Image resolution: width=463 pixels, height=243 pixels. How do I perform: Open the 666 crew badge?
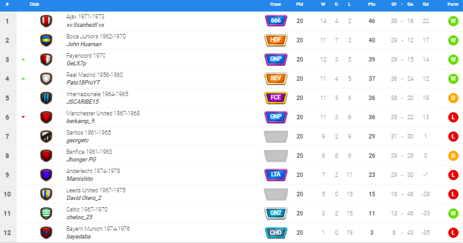[276, 21]
